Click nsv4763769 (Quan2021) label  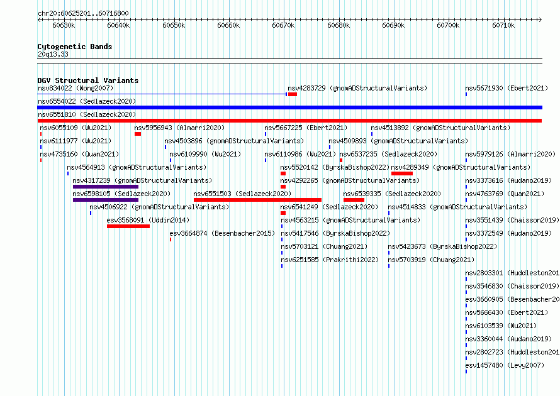click(x=505, y=194)
